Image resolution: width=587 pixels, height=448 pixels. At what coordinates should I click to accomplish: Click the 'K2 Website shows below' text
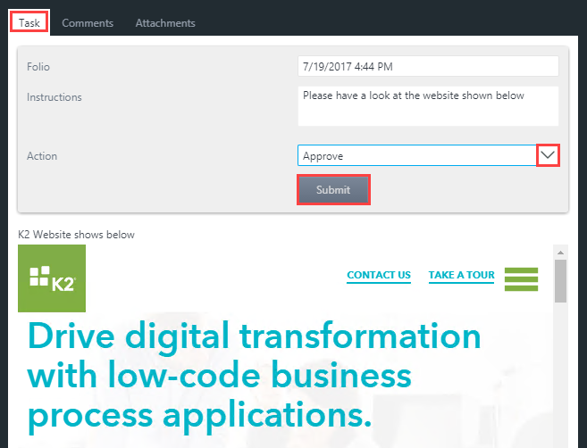76,235
